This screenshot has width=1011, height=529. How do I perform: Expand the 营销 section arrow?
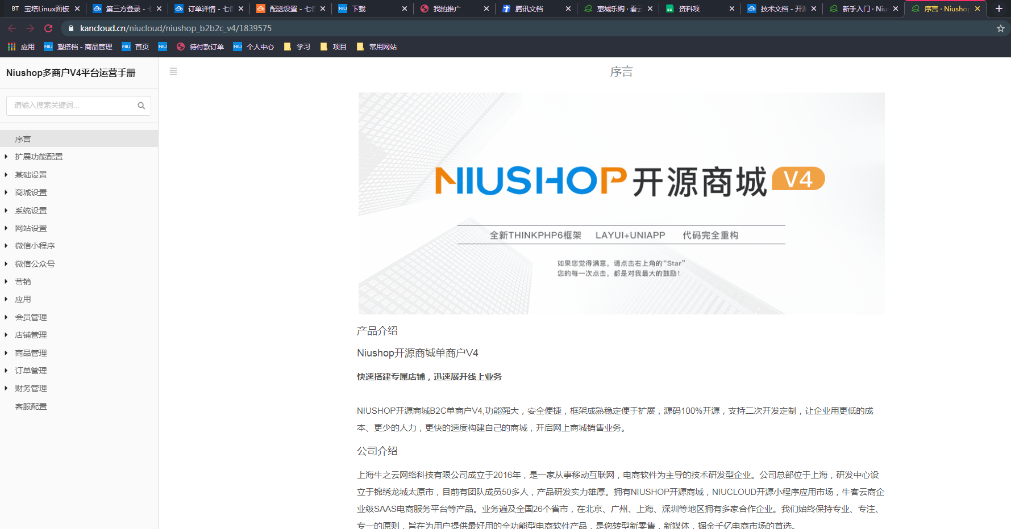pyautogui.click(x=6, y=282)
